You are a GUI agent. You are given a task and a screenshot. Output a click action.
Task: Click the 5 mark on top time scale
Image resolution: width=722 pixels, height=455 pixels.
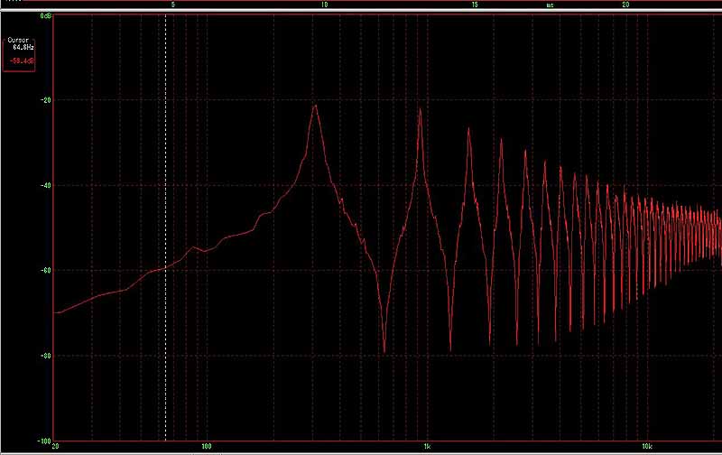click(173, 5)
